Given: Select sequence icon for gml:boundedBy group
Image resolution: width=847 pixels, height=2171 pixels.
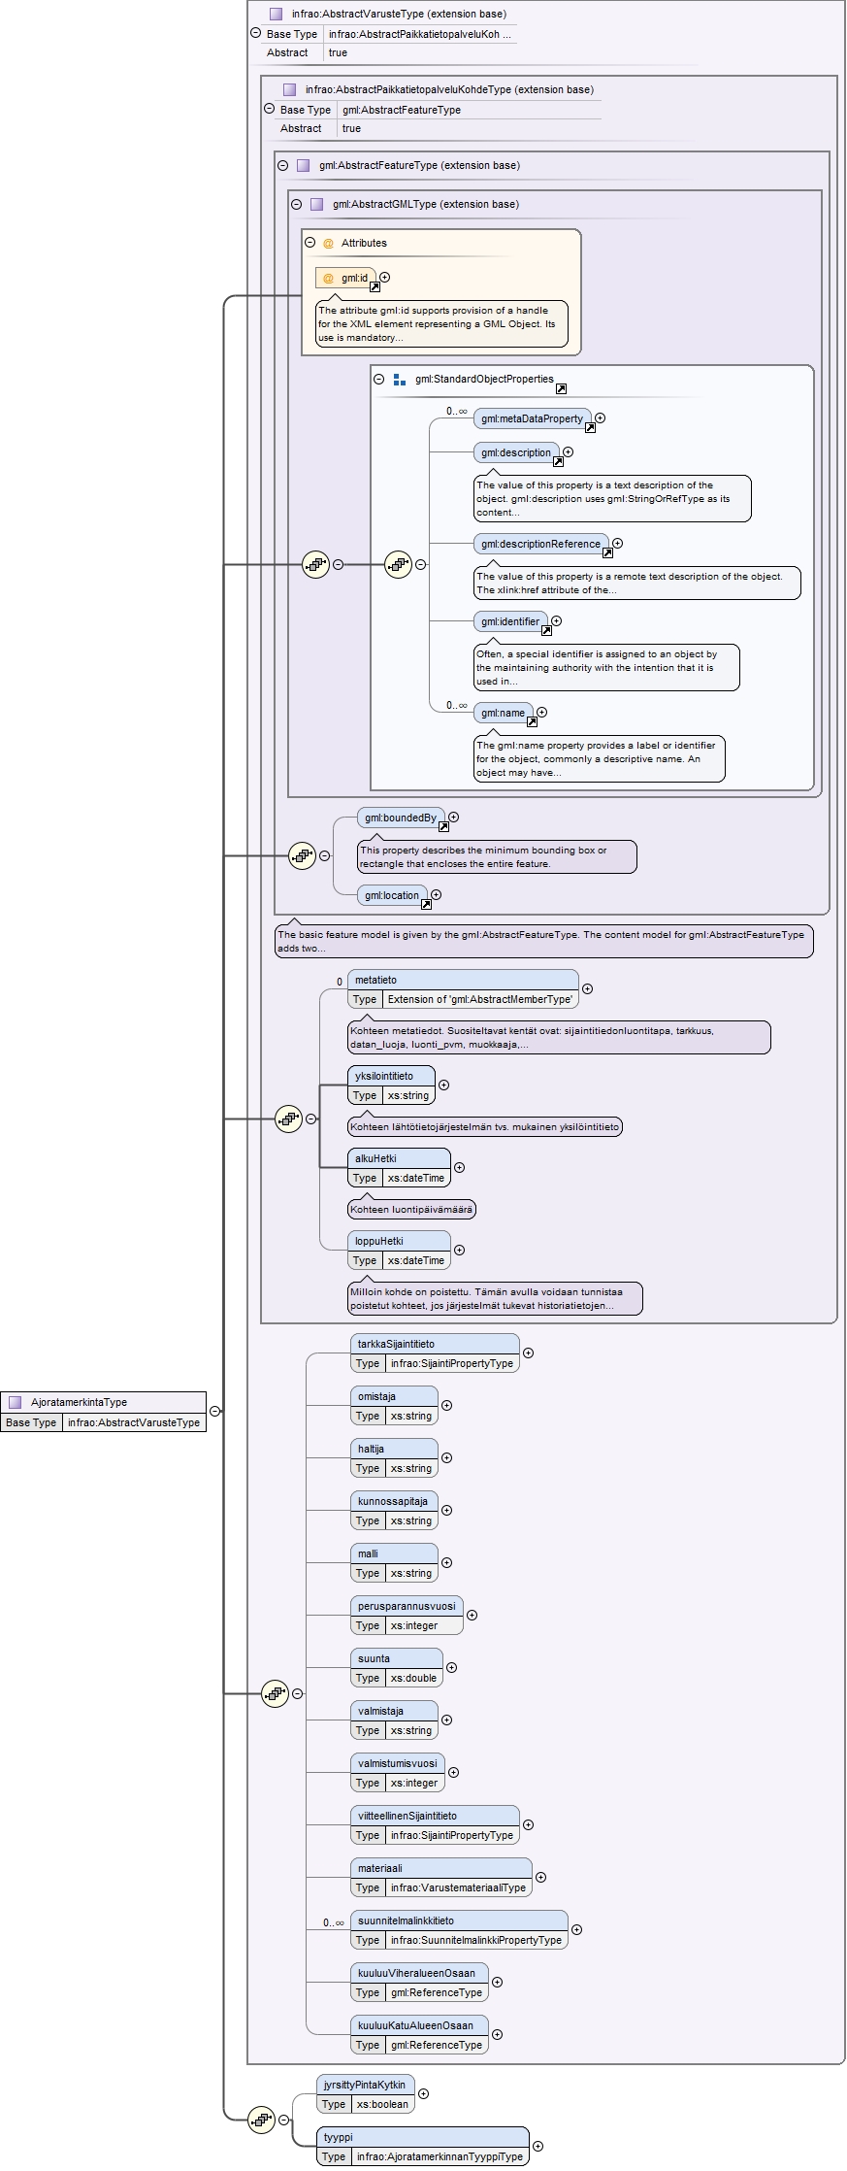Looking at the screenshot, I should coord(302,855).
